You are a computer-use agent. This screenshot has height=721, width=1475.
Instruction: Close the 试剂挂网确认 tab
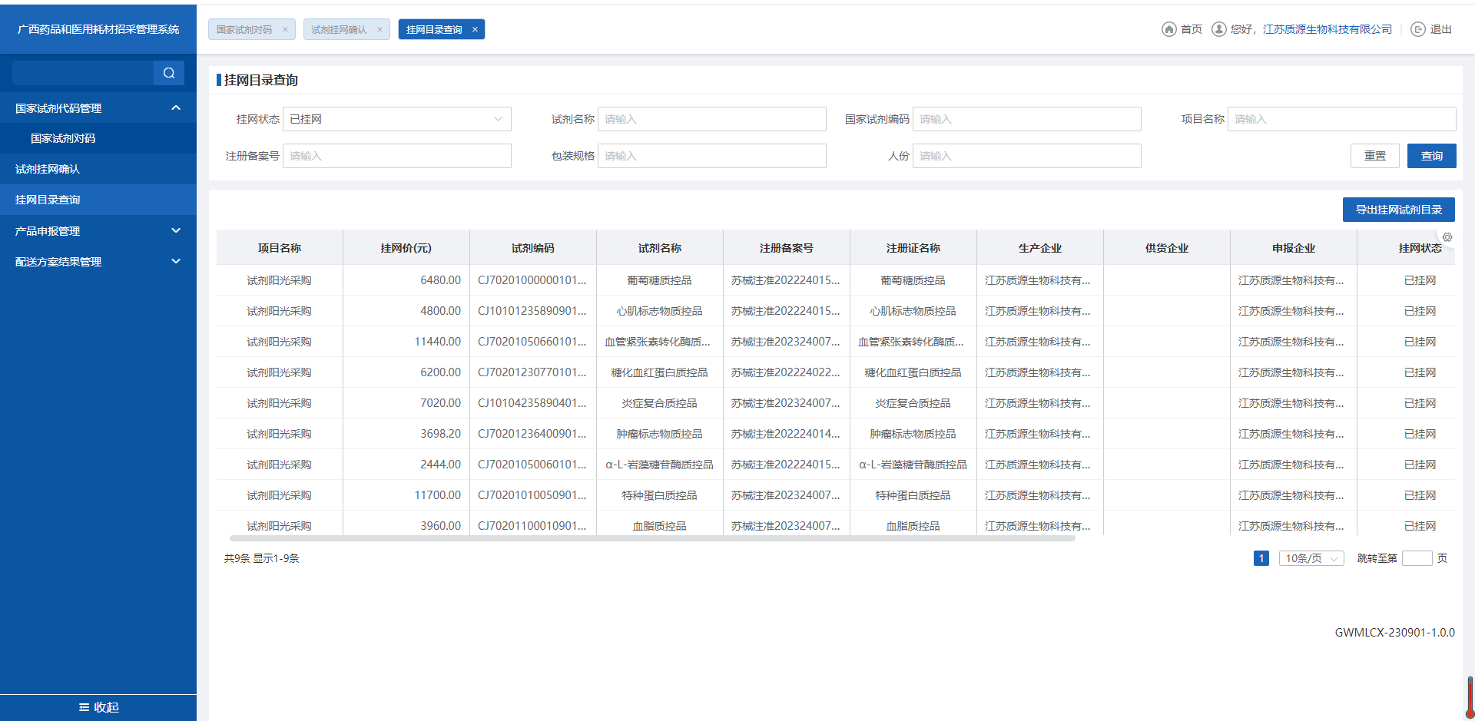click(x=380, y=29)
